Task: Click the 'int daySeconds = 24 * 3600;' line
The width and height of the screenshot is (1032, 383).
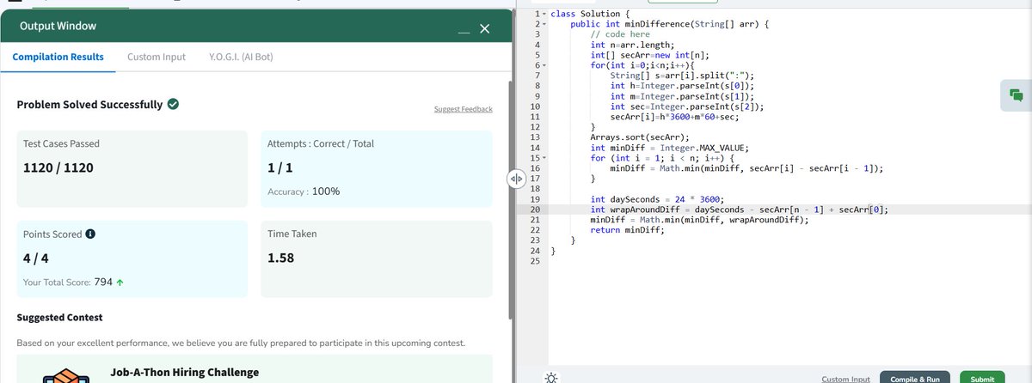Action: pos(659,199)
